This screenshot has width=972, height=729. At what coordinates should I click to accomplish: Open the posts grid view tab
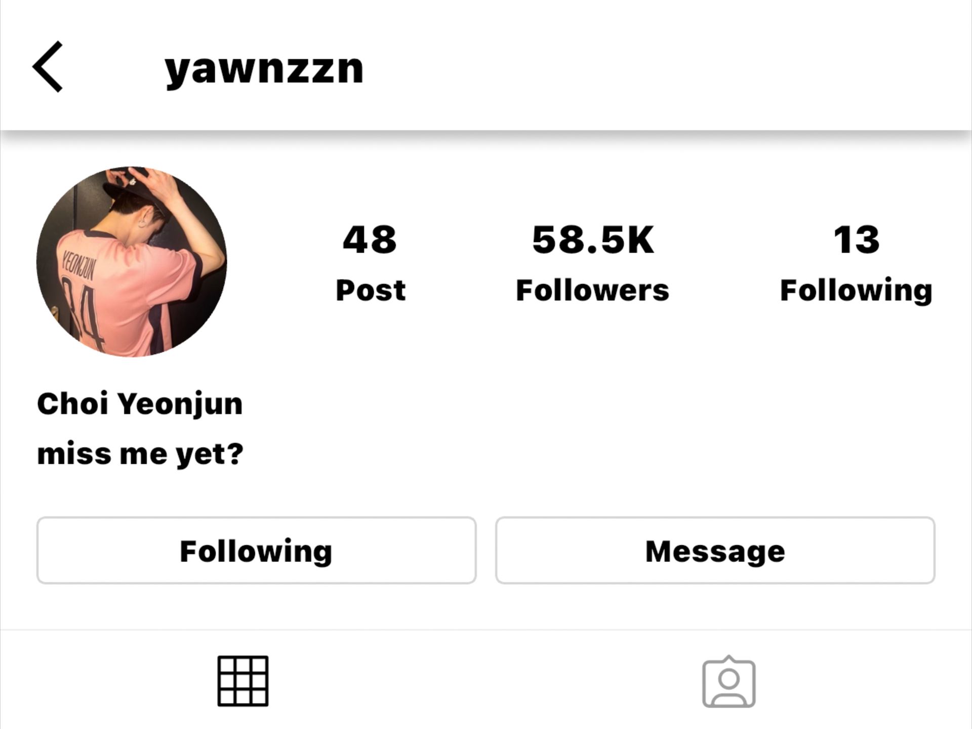243,681
